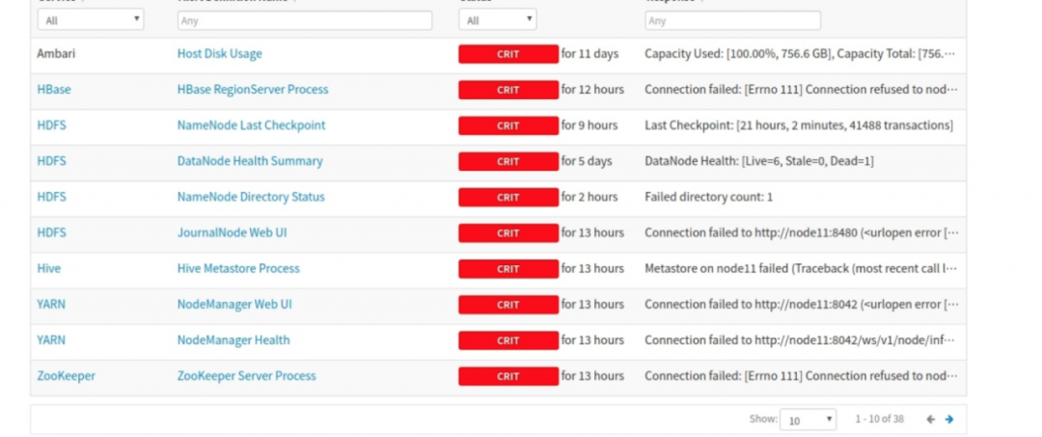Open ZooKeeper Server Process alert

247,376
